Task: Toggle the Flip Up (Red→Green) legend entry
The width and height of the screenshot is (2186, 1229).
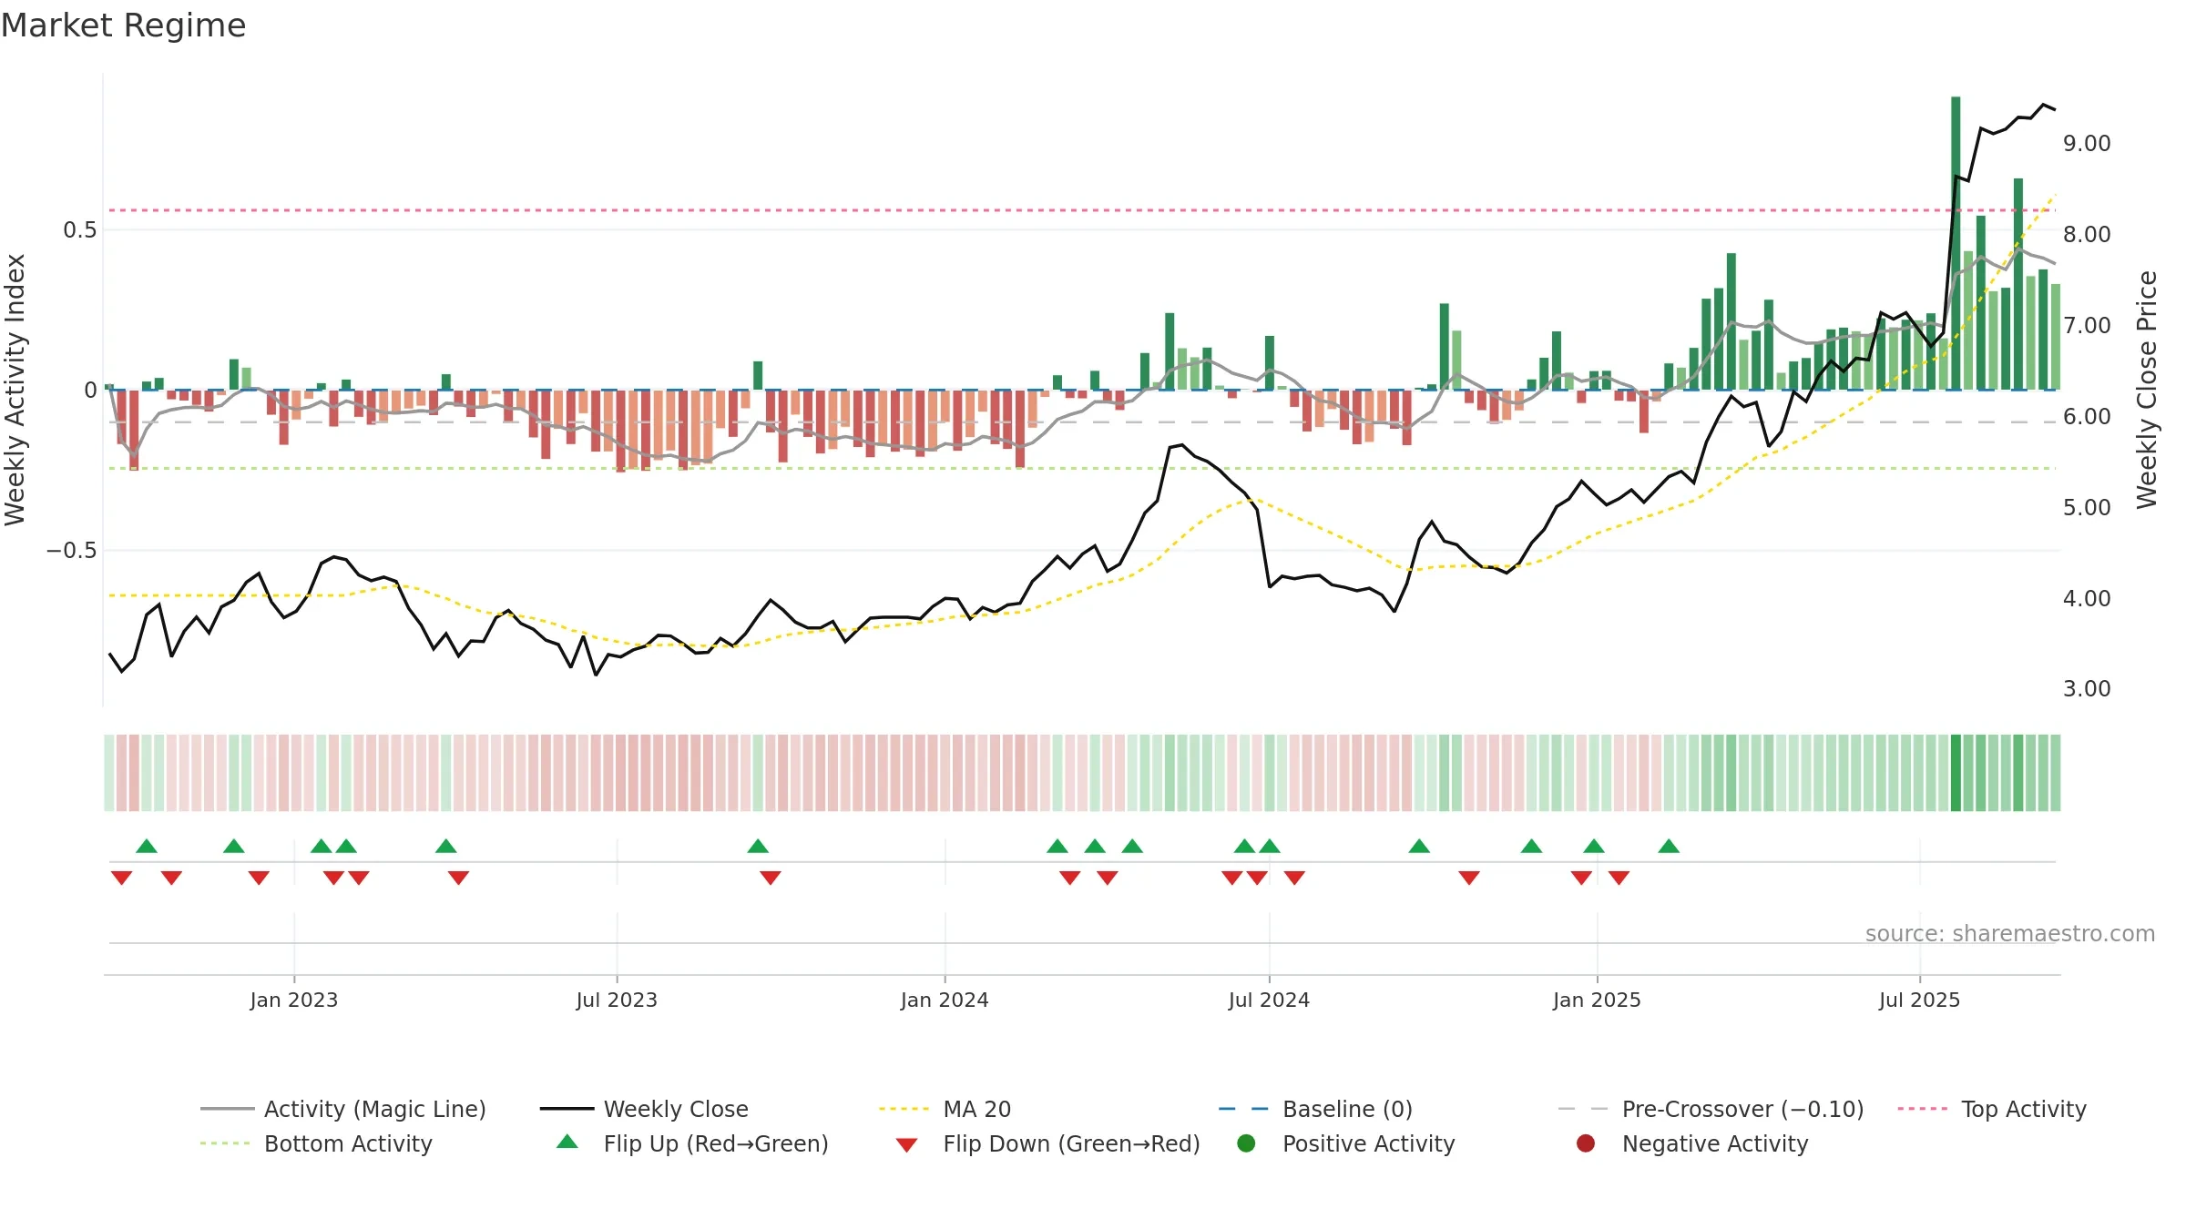Action: pyautogui.click(x=692, y=1143)
